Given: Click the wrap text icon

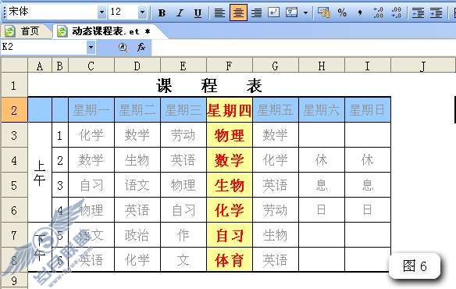Looking at the screenshot, I should [x=273, y=12].
